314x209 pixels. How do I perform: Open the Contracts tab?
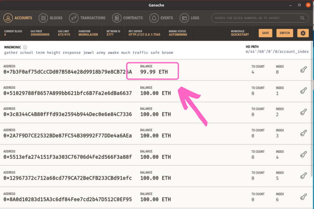pyautogui.click(x=127, y=18)
